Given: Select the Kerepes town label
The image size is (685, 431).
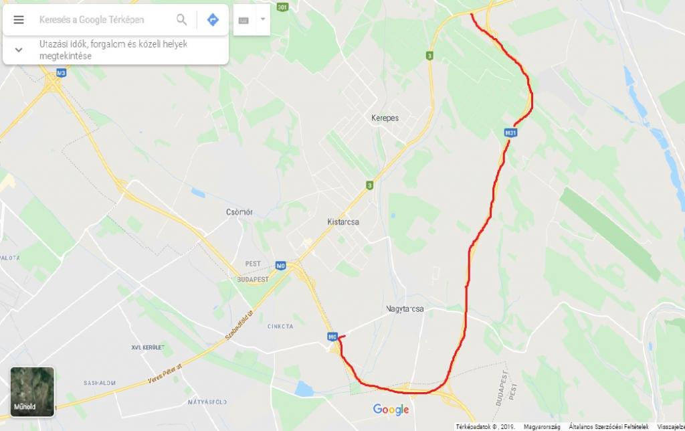Looking at the screenshot, I should pyautogui.click(x=385, y=118).
